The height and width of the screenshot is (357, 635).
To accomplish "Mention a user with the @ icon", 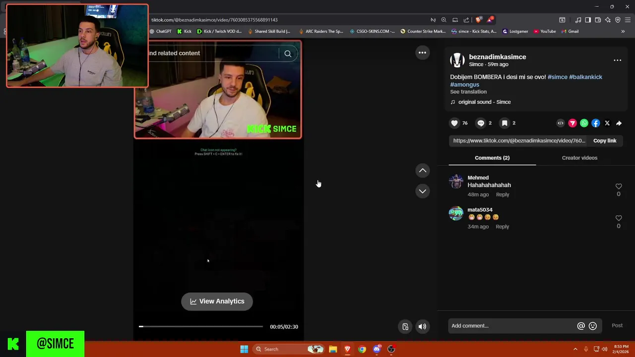I will pyautogui.click(x=581, y=326).
